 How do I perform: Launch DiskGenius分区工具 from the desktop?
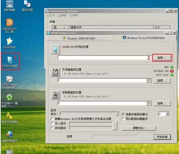10,26
